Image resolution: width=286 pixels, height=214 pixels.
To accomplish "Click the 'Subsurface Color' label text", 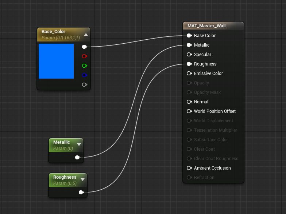I will 211,140.
